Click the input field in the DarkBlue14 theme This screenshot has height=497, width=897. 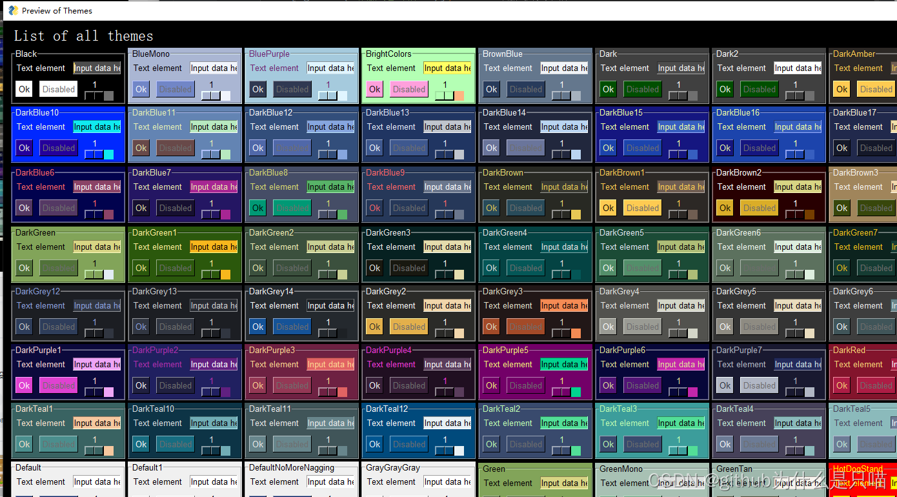(564, 127)
